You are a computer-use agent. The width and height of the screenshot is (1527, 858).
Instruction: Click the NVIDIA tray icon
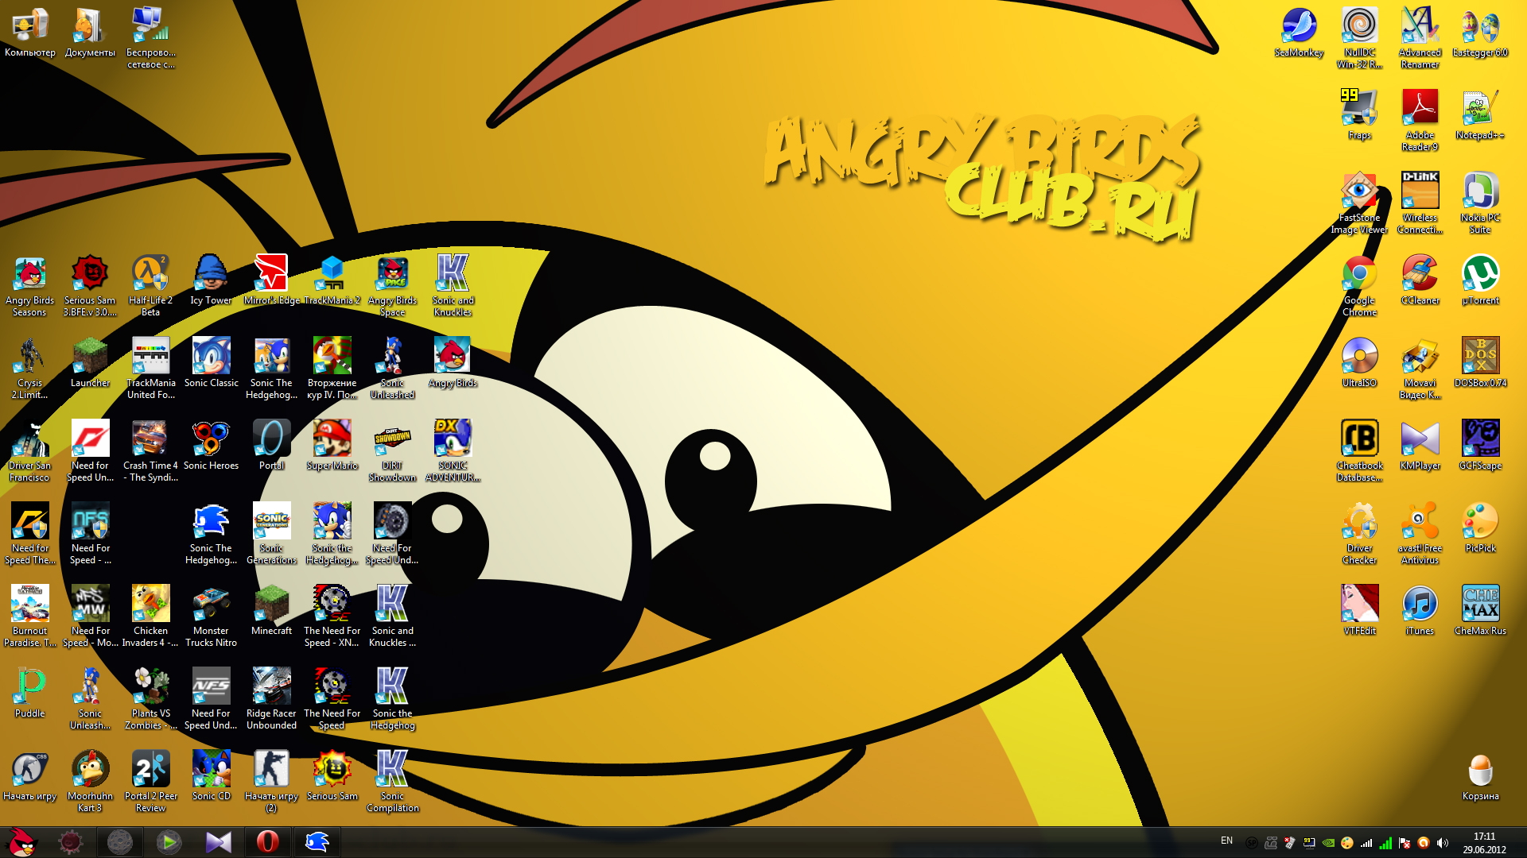1328,843
